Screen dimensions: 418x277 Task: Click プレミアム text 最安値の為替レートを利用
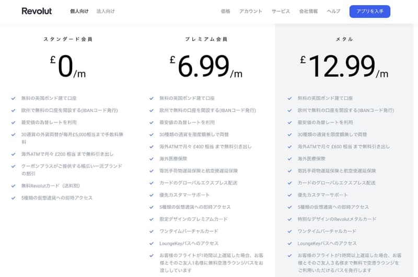(187, 122)
